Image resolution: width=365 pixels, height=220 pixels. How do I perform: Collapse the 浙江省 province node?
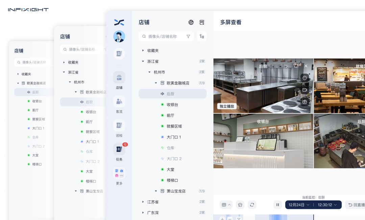coord(143,61)
